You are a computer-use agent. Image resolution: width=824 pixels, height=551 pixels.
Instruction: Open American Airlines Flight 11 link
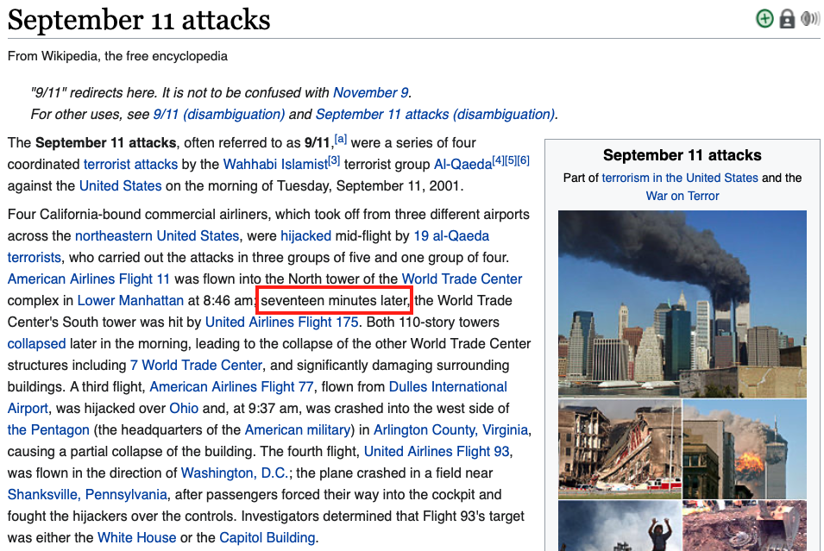[88, 279]
